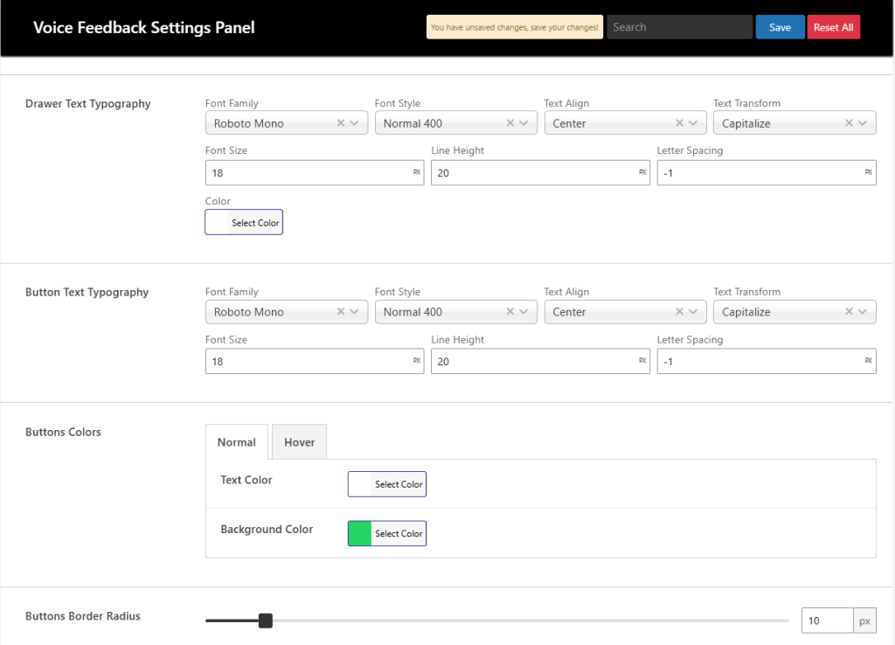Clear the Capitalize text transform in Drawer Typography
Screen dimensions: 895x645
click(x=849, y=122)
